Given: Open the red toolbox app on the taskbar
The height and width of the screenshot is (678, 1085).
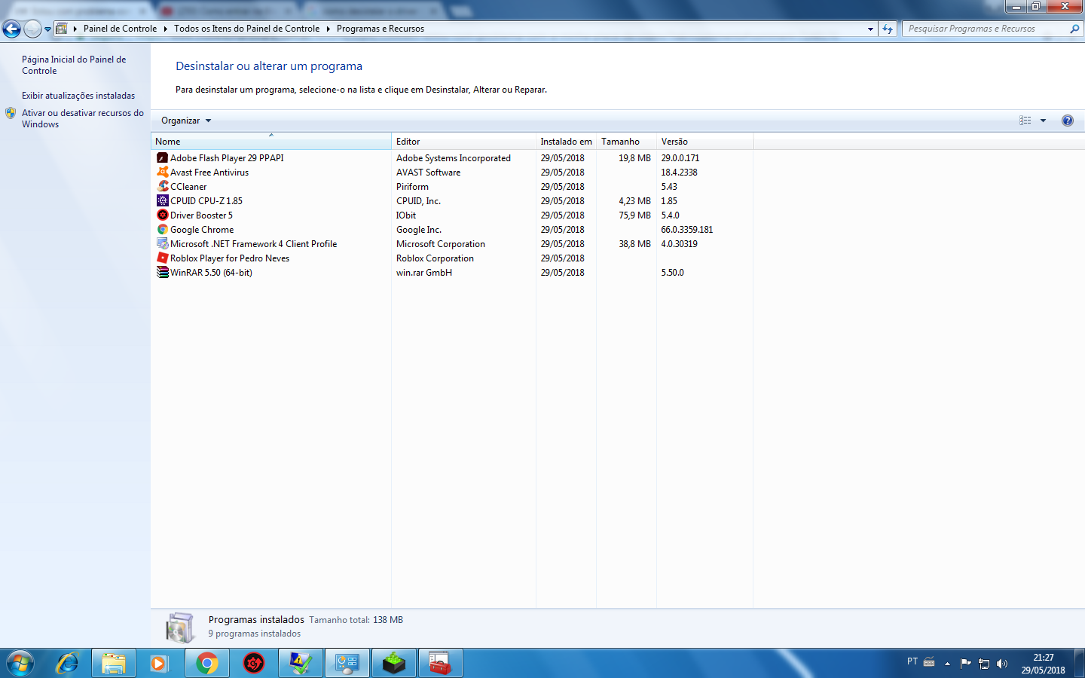Looking at the screenshot, I should pyautogui.click(x=441, y=663).
